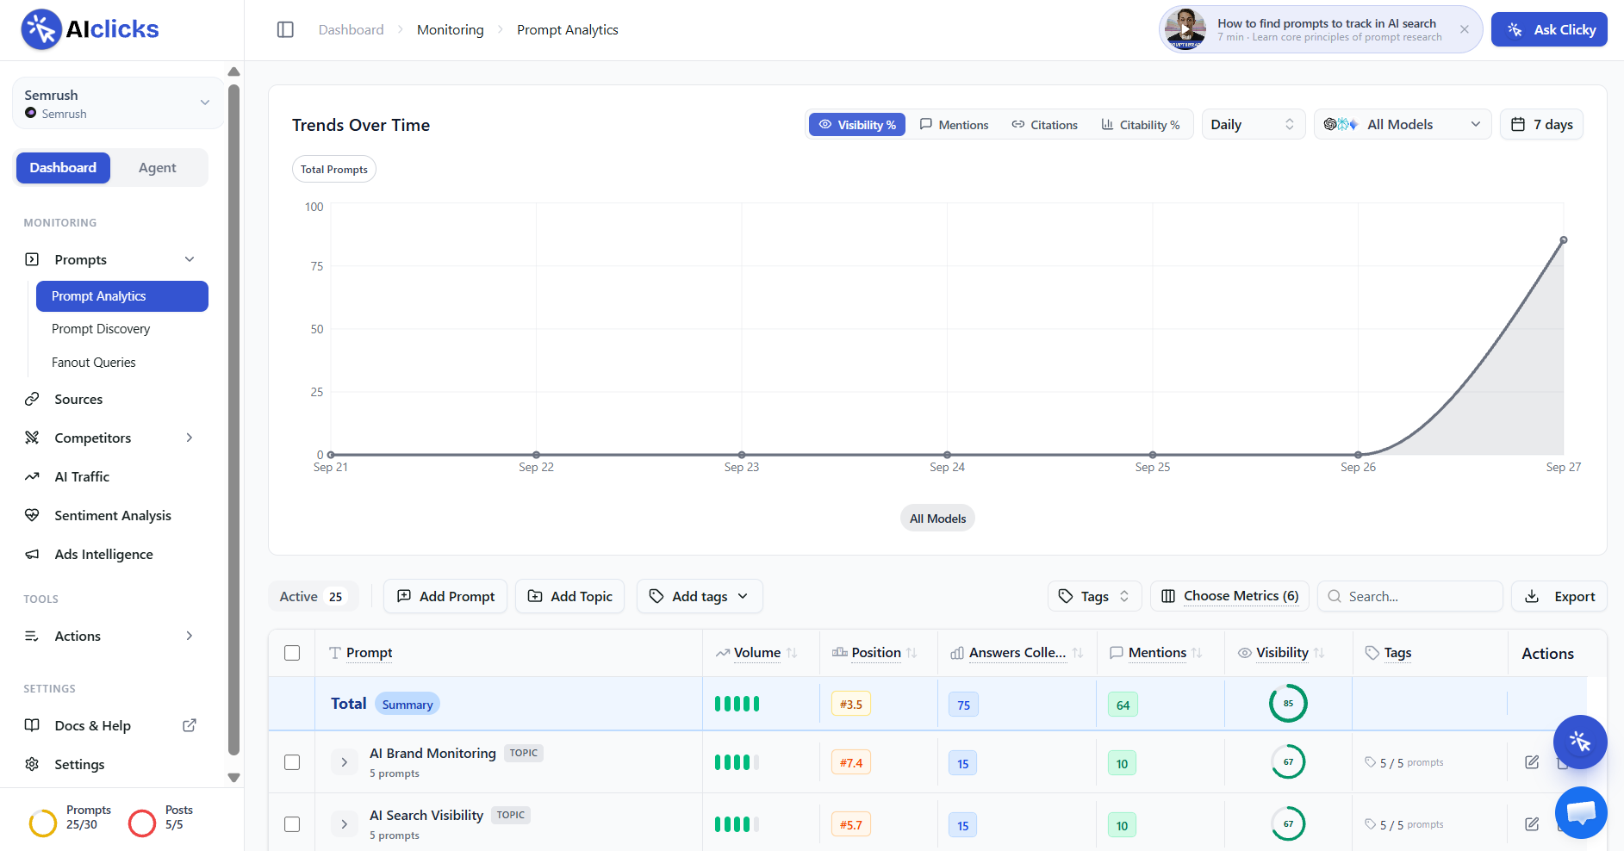Open Choose Metrics (6) selector
The width and height of the screenshot is (1624, 851).
(1229, 597)
